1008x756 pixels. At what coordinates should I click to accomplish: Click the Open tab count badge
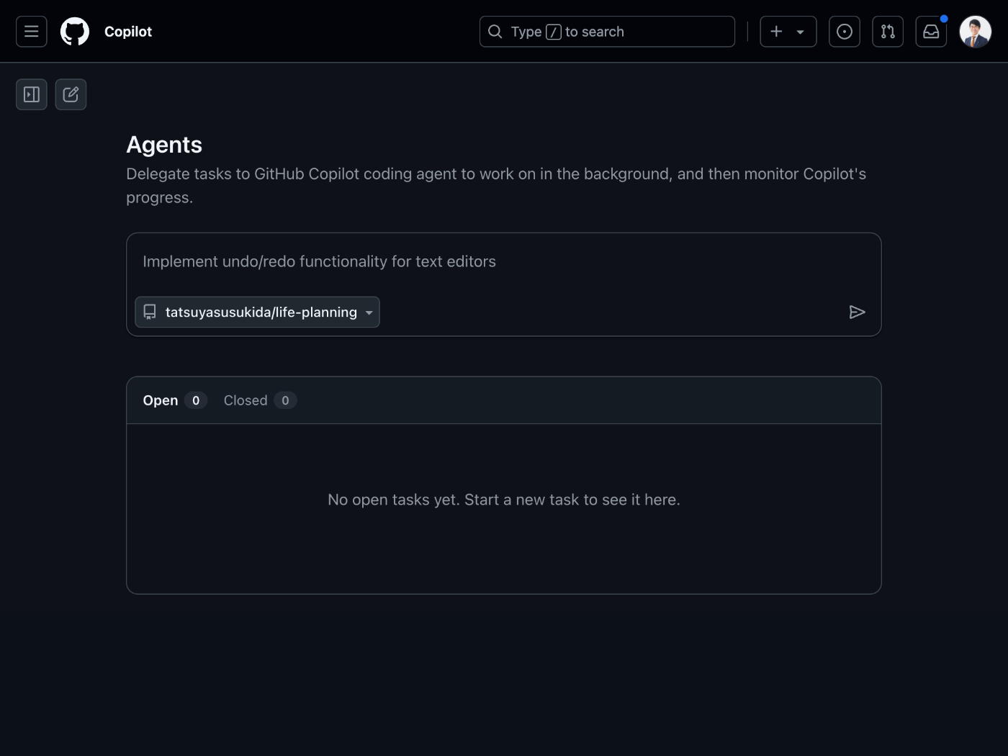[196, 400]
